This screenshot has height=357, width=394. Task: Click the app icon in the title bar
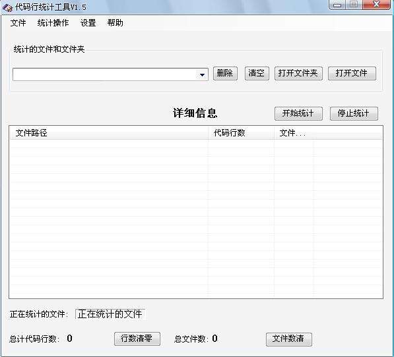[x=7, y=7]
